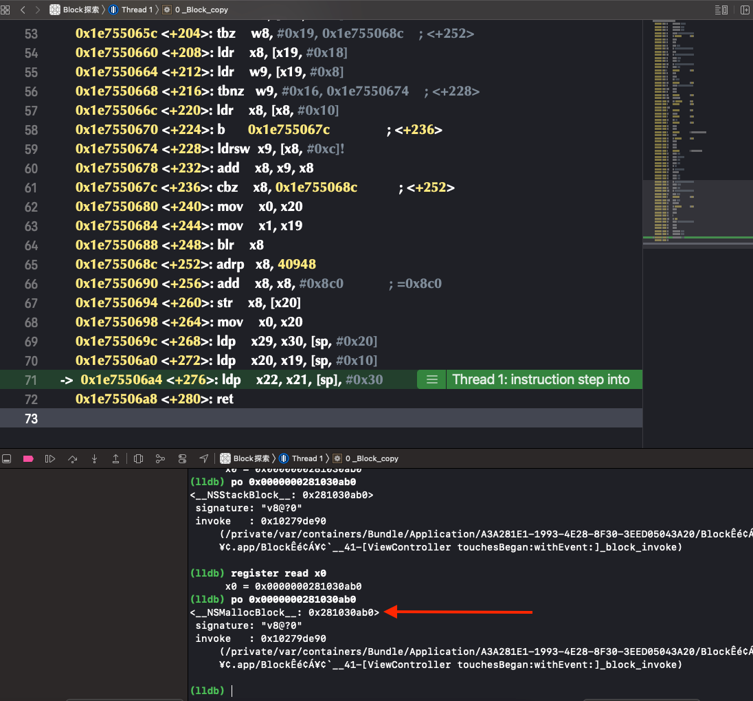Click branch target 0x1e755067c on line 58
The height and width of the screenshot is (701, 753).
(x=289, y=130)
